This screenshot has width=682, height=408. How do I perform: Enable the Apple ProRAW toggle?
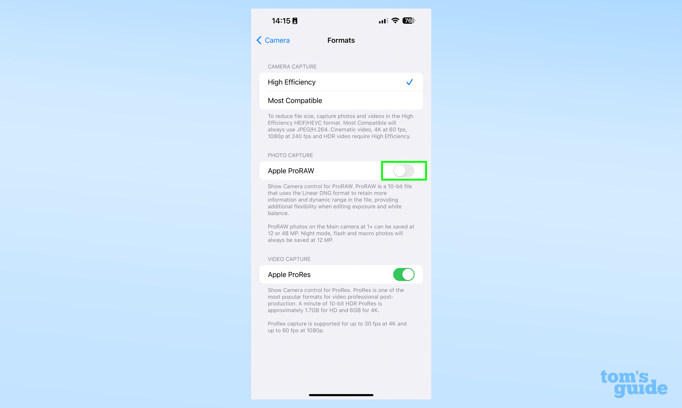[404, 171]
